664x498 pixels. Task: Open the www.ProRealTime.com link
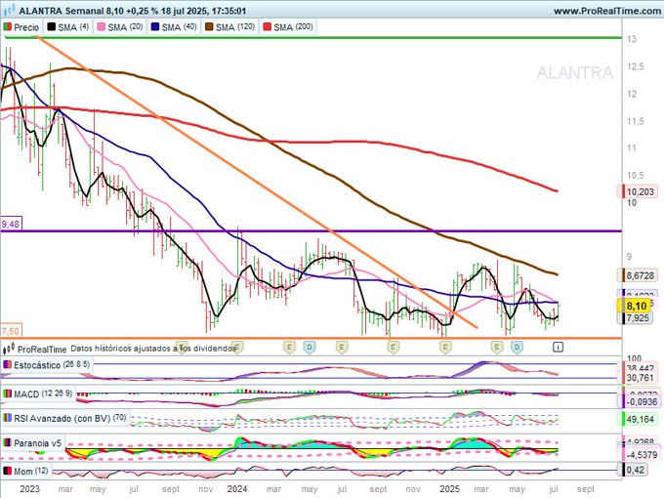[606, 11]
